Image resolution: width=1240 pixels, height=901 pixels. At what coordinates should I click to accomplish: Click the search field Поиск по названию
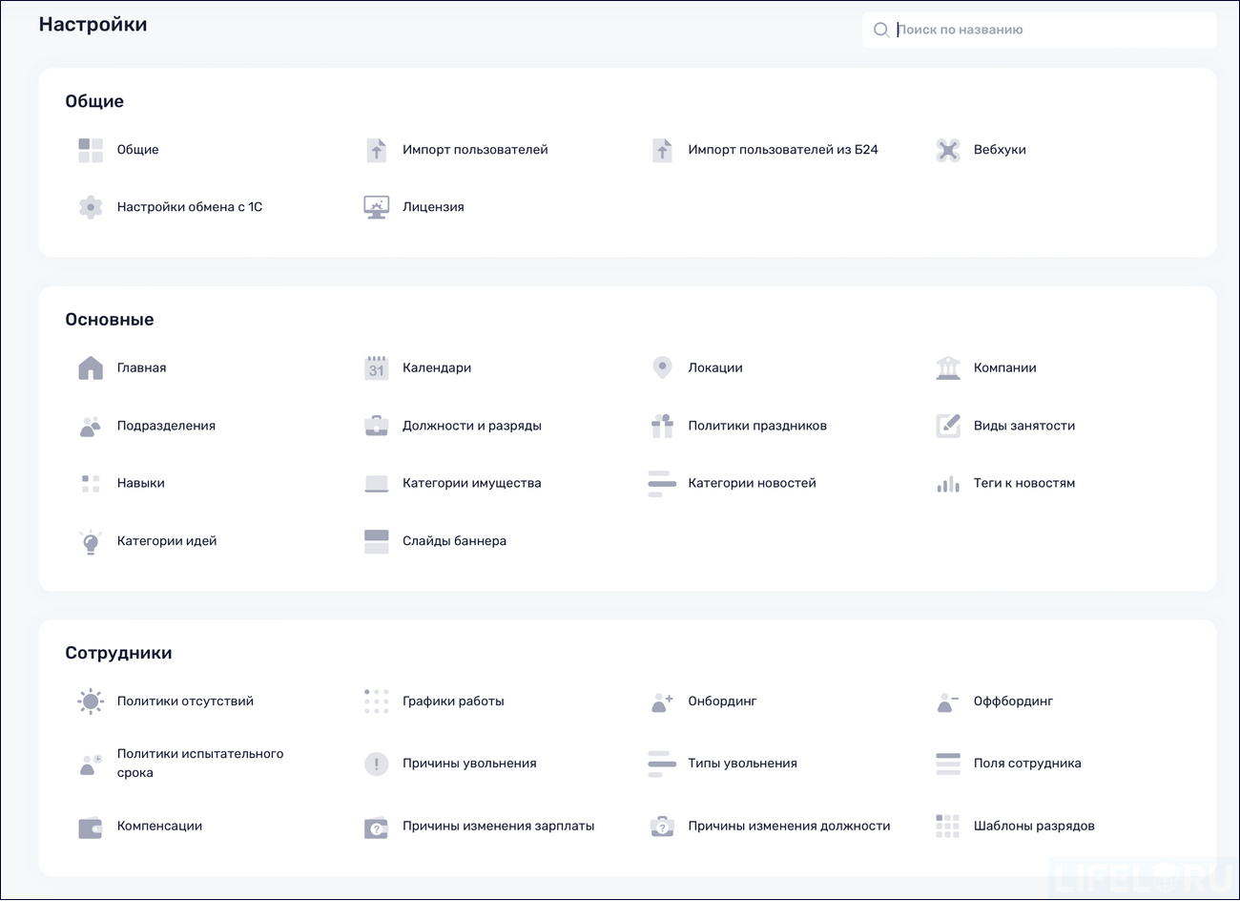point(1040,30)
